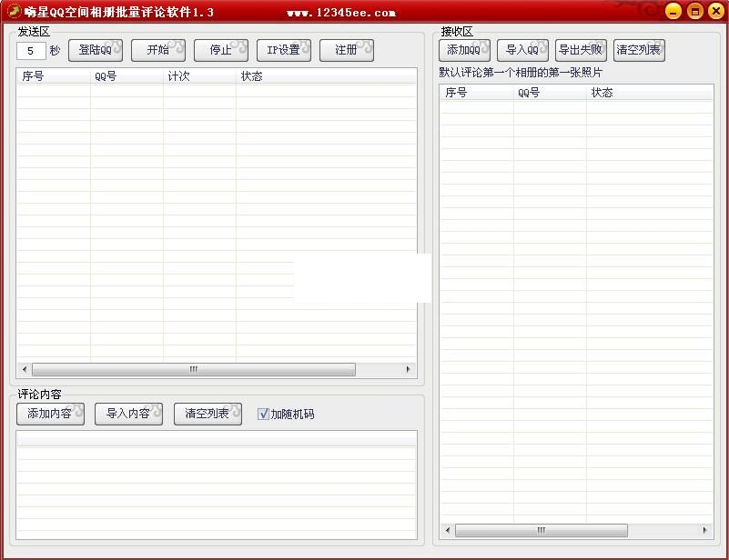Export failures with 导出失败 button
729x560 pixels.
581,50
